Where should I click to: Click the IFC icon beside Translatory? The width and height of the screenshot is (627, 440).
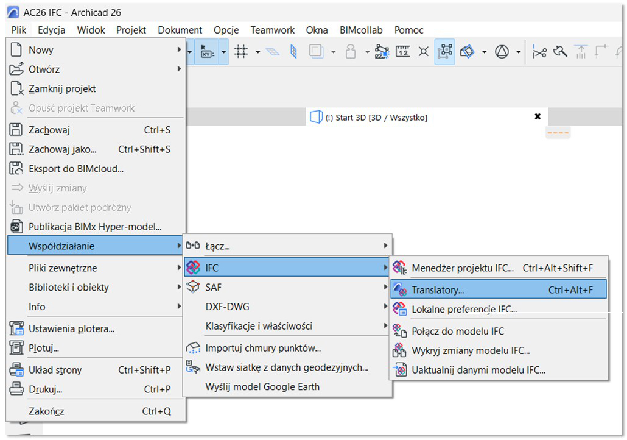(399, 289)
